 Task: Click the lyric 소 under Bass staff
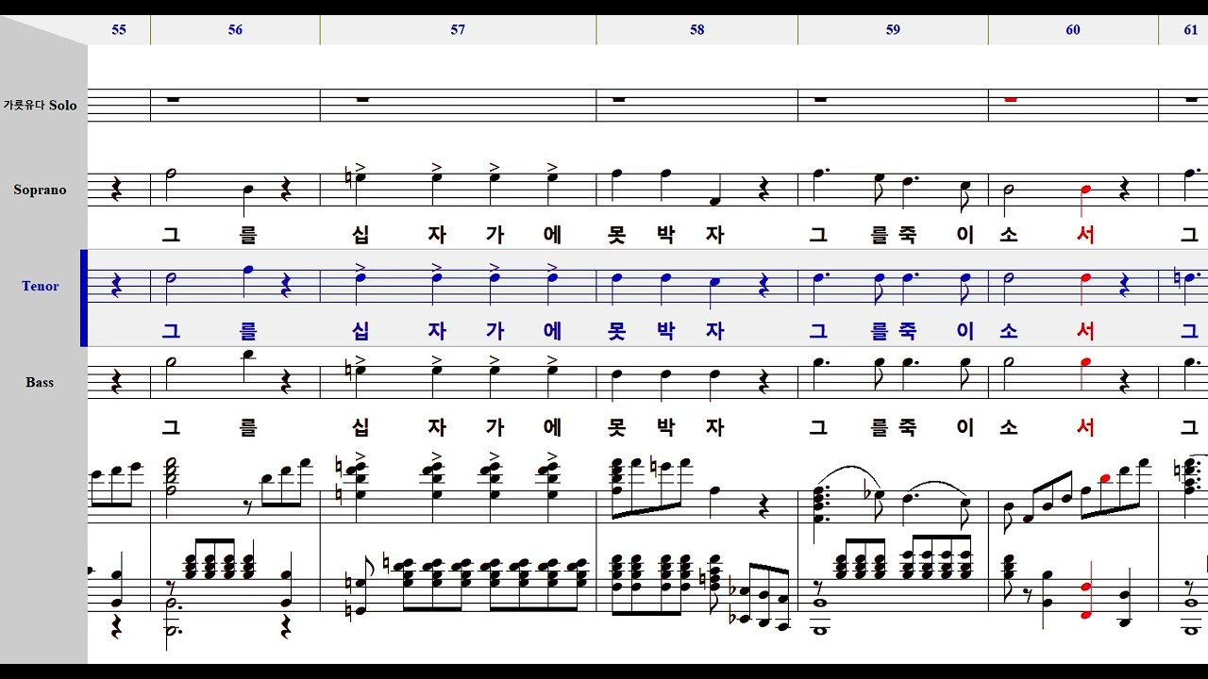1008,427
